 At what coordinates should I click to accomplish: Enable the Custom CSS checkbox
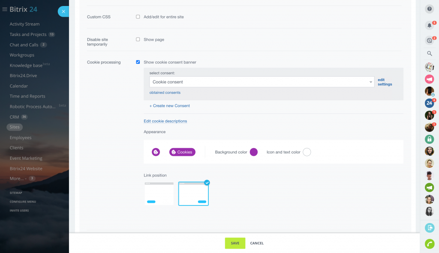tap(138, 17)
